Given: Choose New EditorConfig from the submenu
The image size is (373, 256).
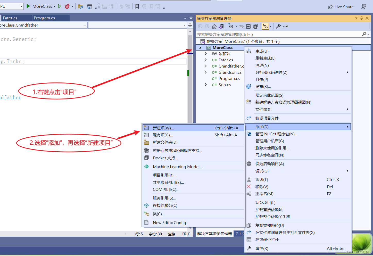Looking at the screenshot, I should click(193, 222).
